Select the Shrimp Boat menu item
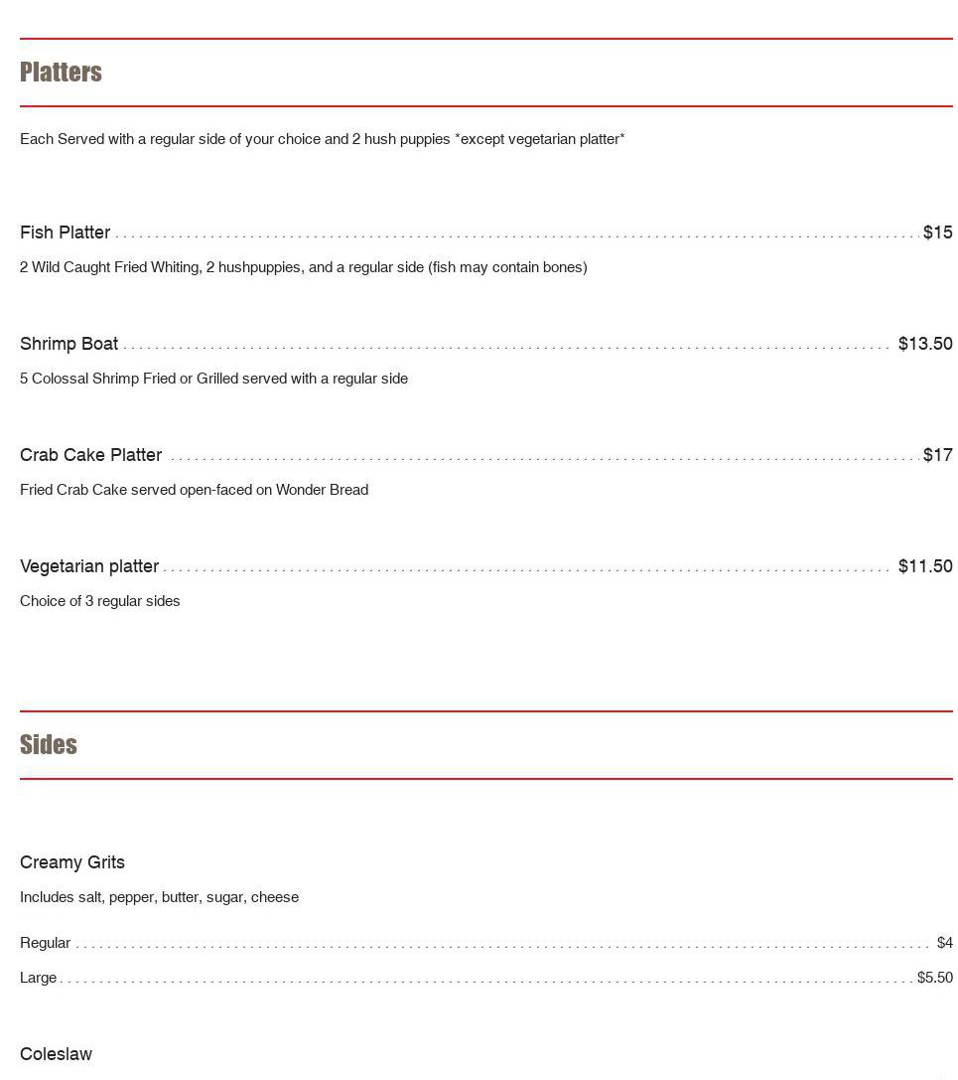The width and height of the screenshot is (958, 1080). [69, 344]
